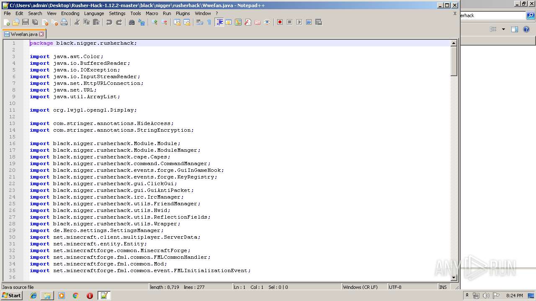
Task: Open Find with the binoculars icon
Action: [x=132, y=22]
